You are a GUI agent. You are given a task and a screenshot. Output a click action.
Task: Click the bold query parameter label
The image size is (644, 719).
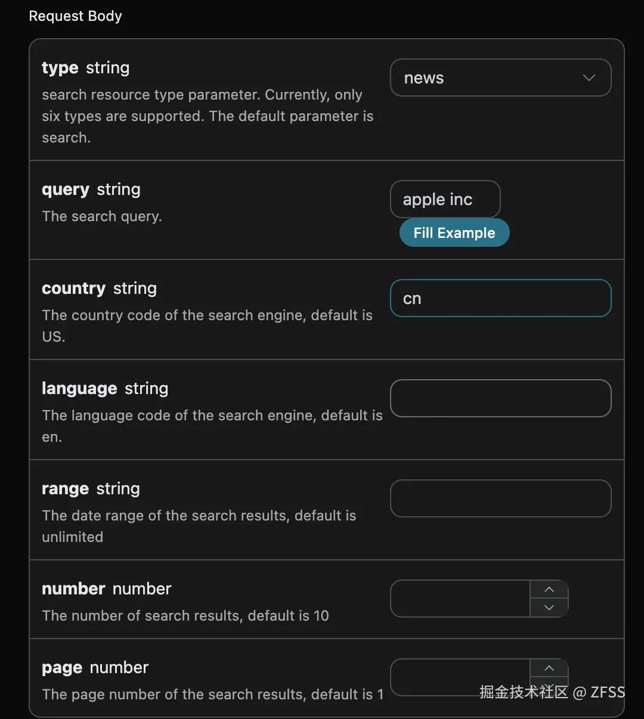(65, 190)
